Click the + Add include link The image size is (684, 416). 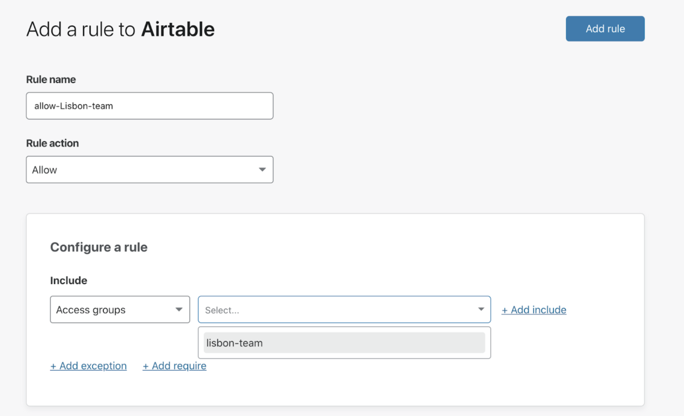tap(534, 309)
